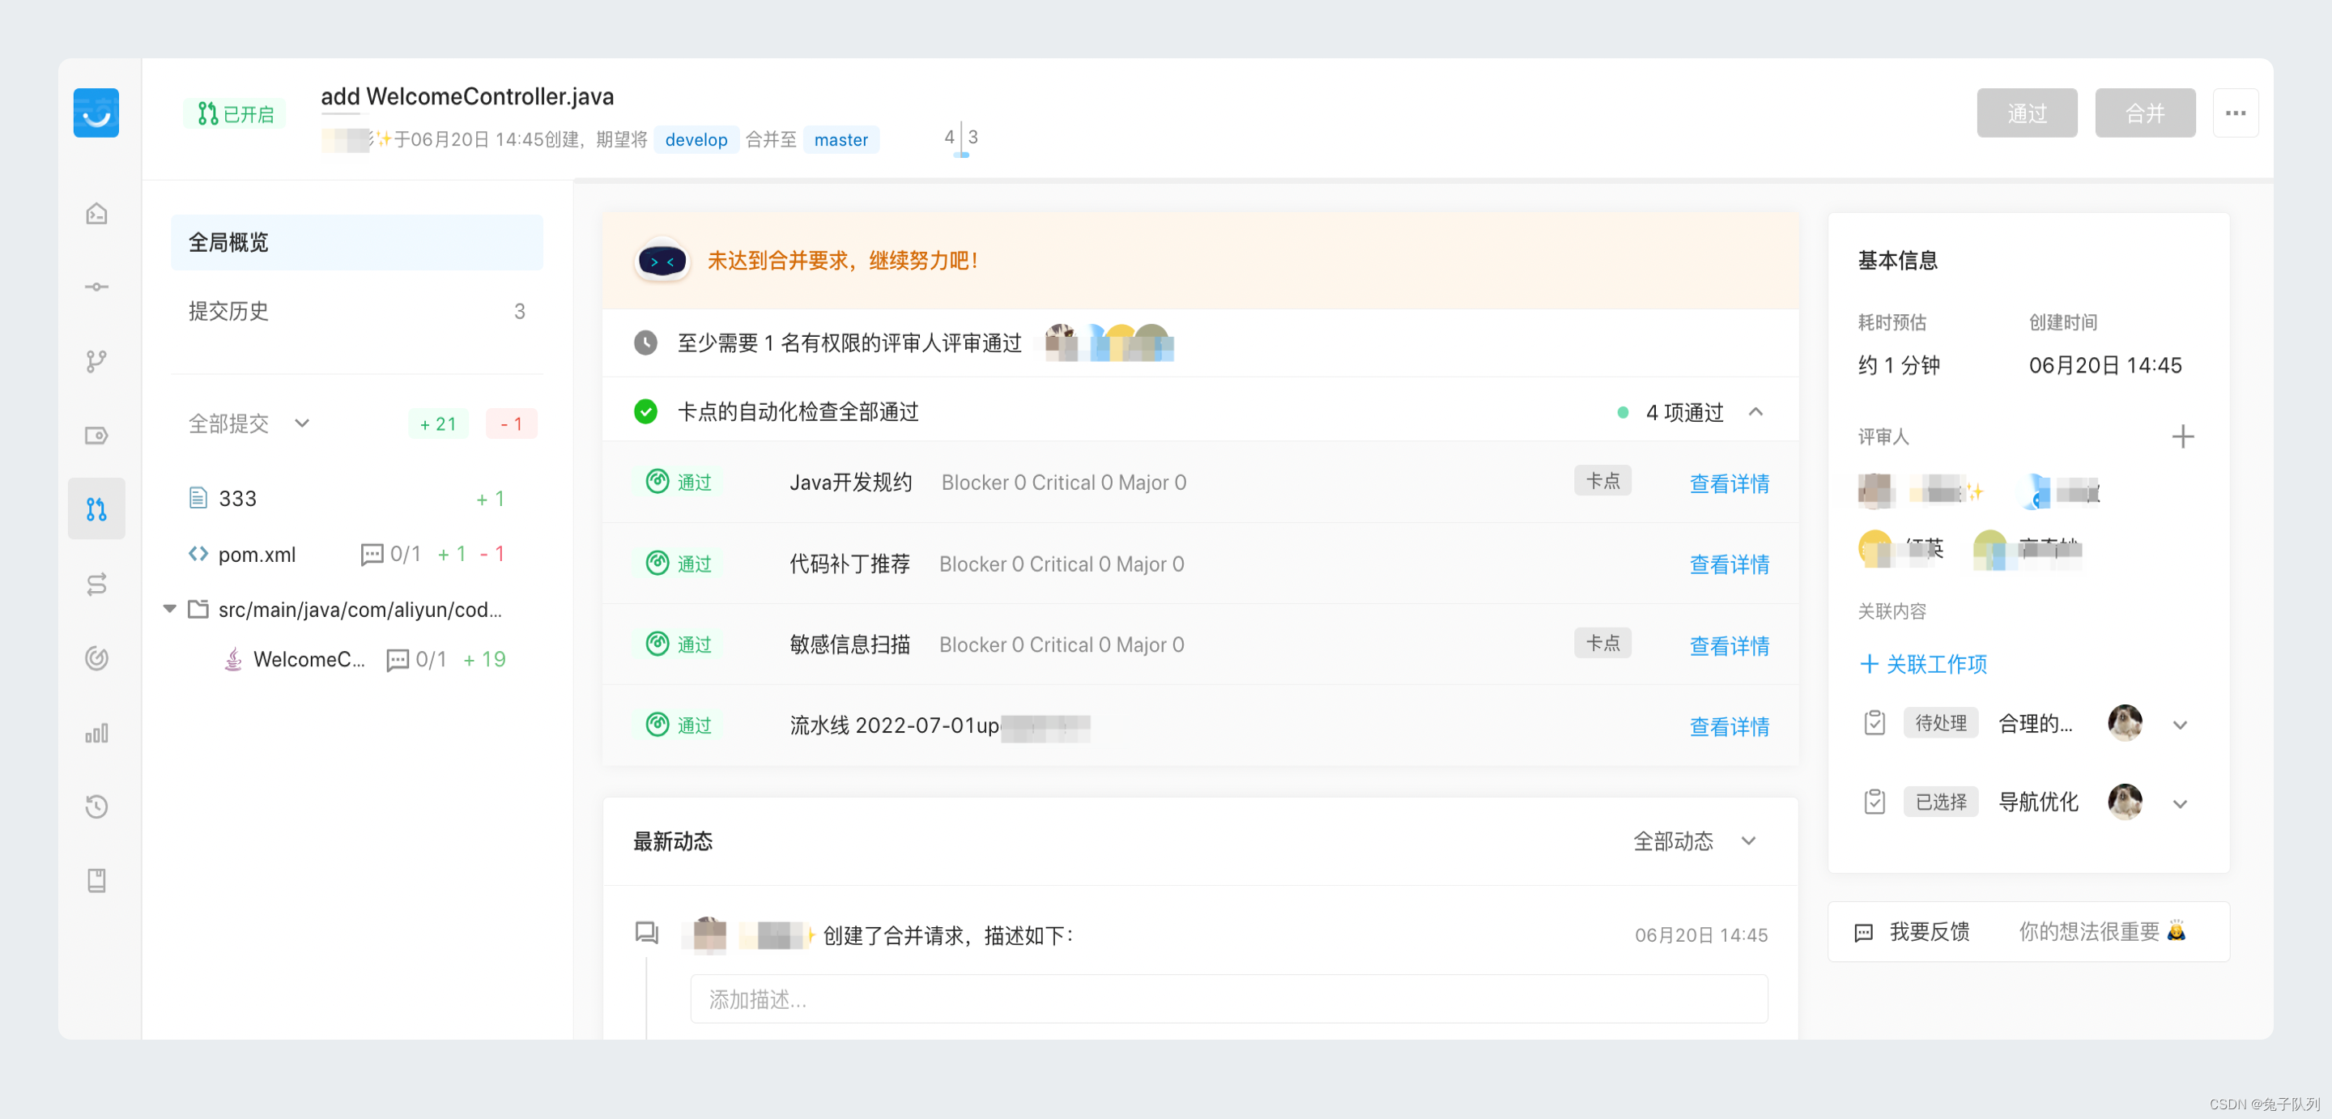
Task: Collapse the src/main/java/com/aliyun folder
Action: coord(169,609)
